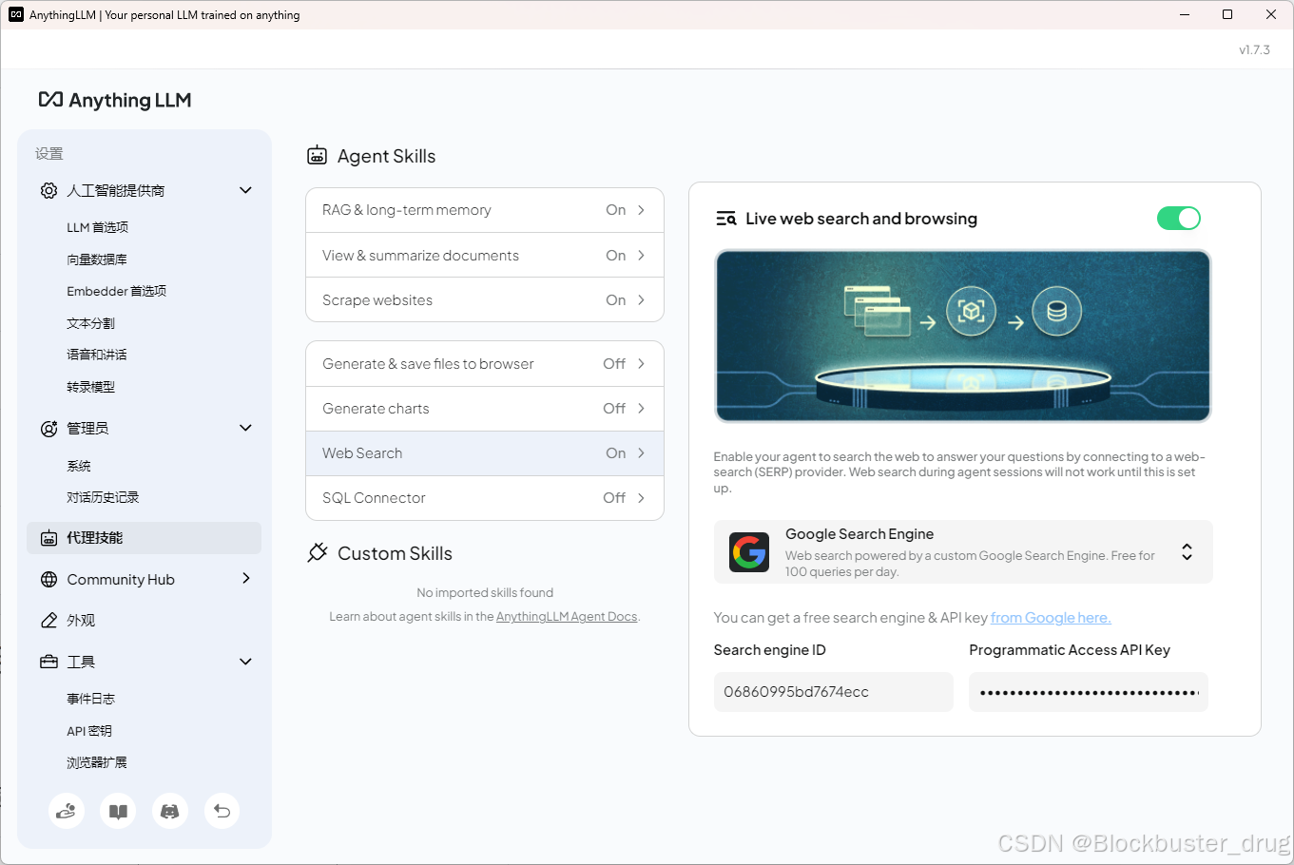Screen dimensions: 1294x865
Task: Click the web search illustration image
Action: [963, 336]
